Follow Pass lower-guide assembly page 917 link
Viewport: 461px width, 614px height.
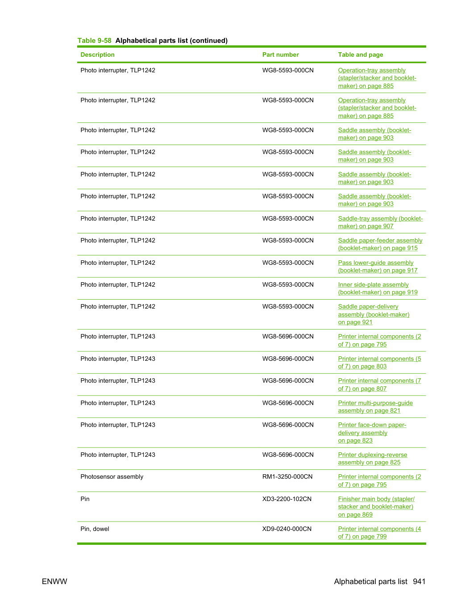[x=378, y=267]
